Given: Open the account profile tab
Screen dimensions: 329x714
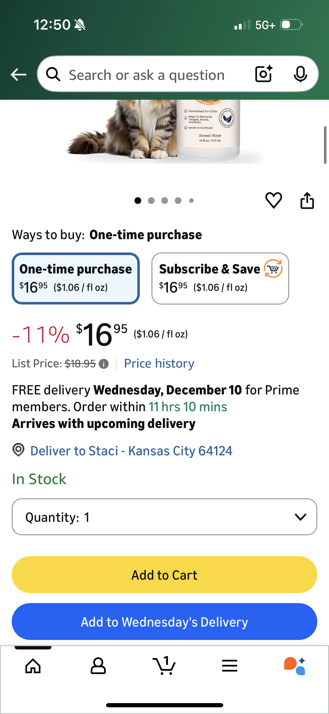Looking at the screenshot, I should point(98,666).
